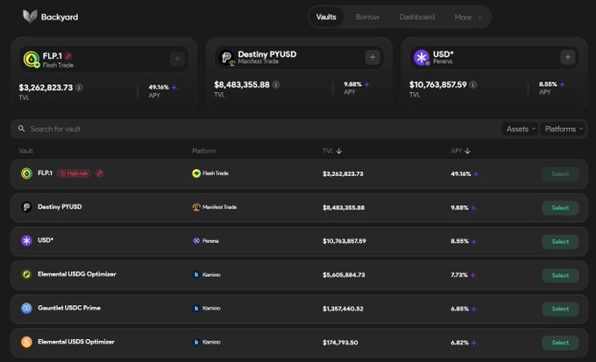This screenshot has width=596, height=362.
Task: Click plus button on FLP.1 card
Action: (x=177, y=59)
